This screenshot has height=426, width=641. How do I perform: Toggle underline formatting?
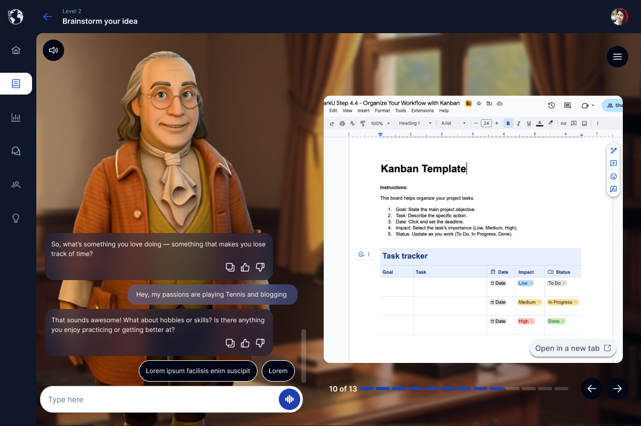tap(529, 123)
